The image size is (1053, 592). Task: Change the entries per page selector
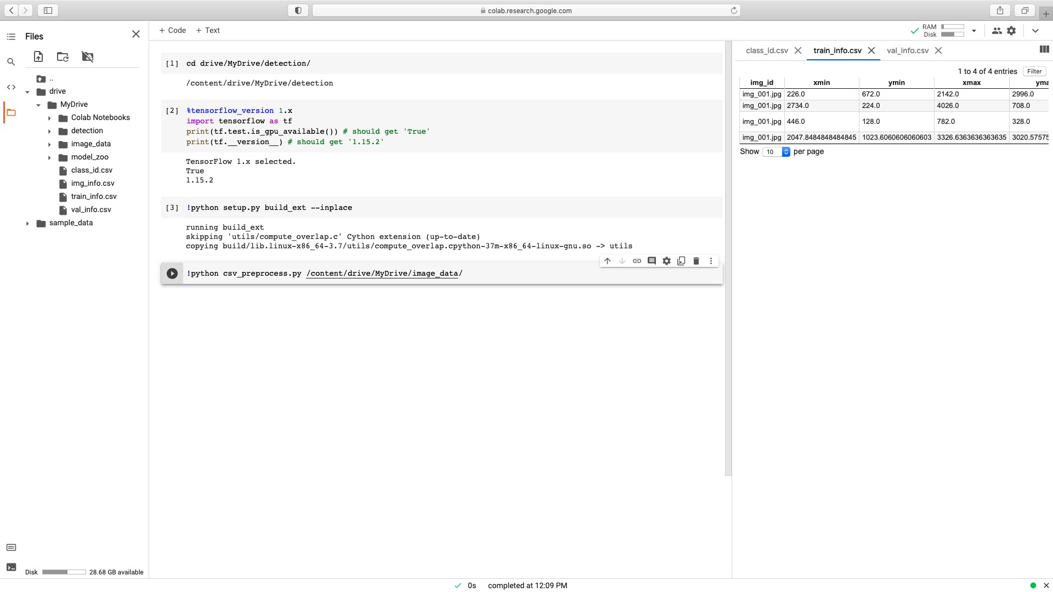(776, 152)
